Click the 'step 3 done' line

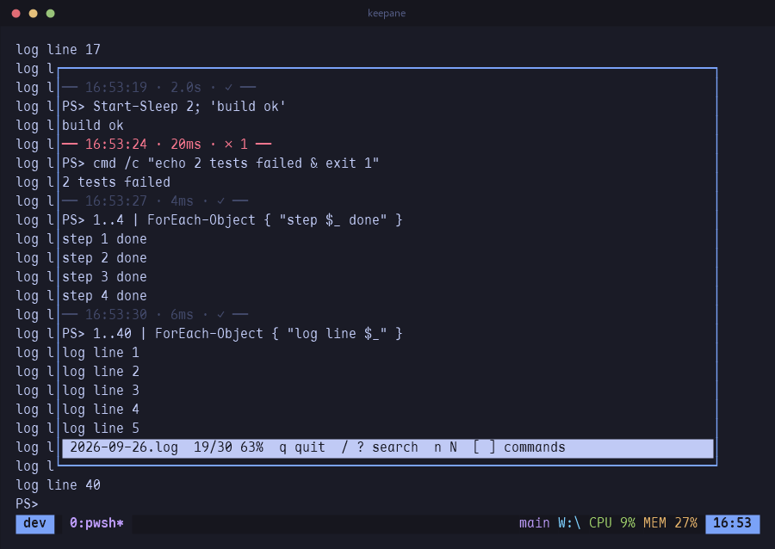104,277
